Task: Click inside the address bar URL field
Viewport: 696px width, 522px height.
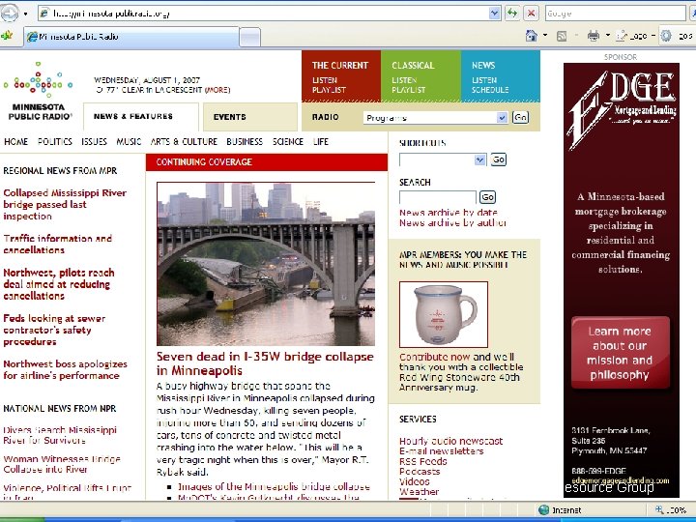Action: point(267,14)
